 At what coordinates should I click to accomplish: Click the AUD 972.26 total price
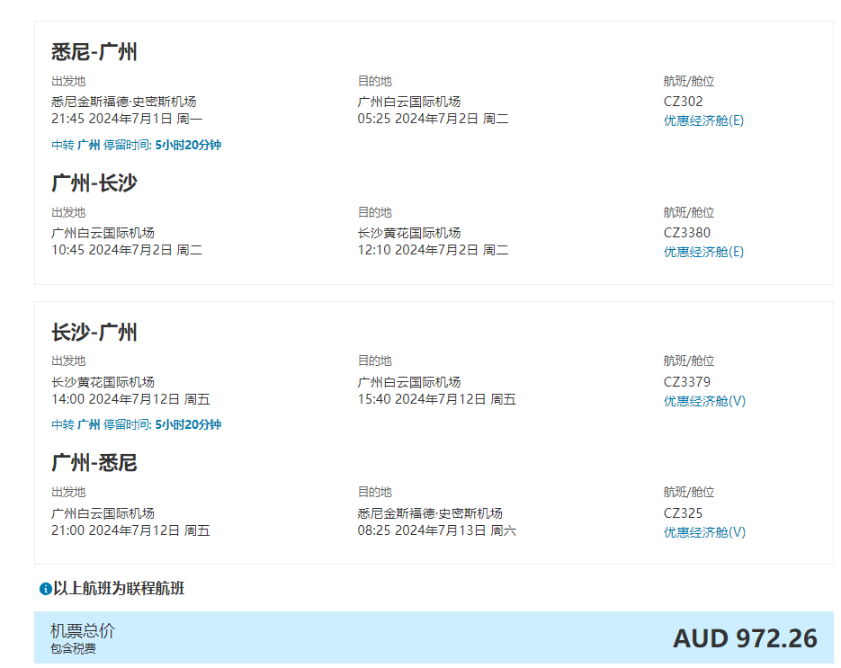click(x=745, y=638)
